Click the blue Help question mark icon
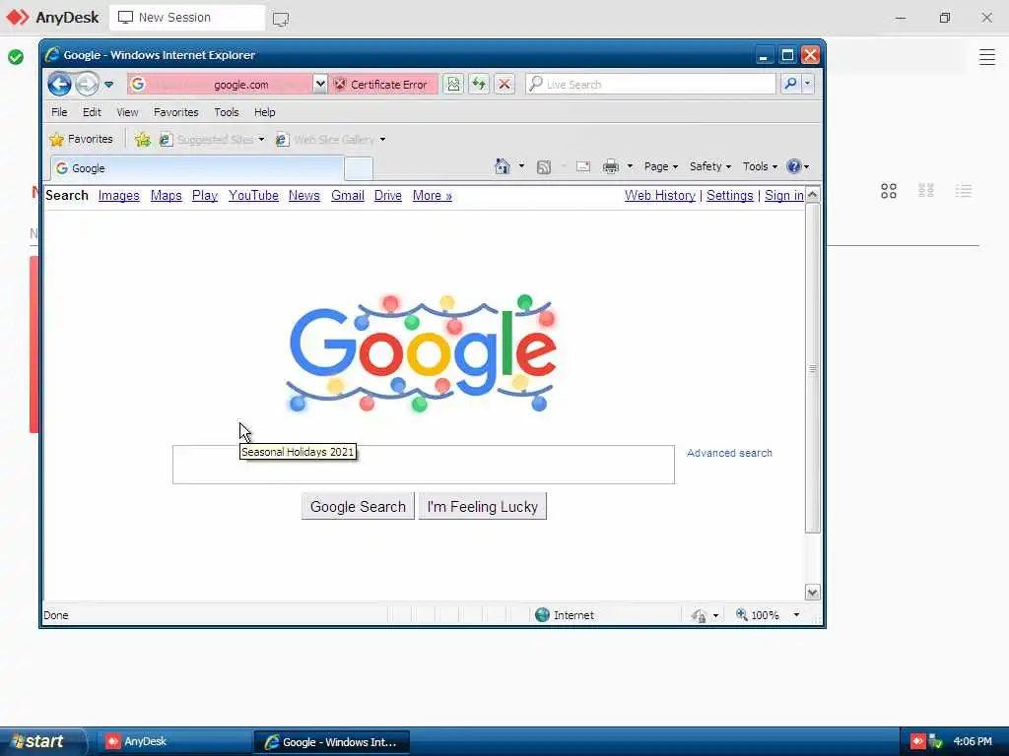Viewport: 1009px width, 756px height. [x=794, y=166]
